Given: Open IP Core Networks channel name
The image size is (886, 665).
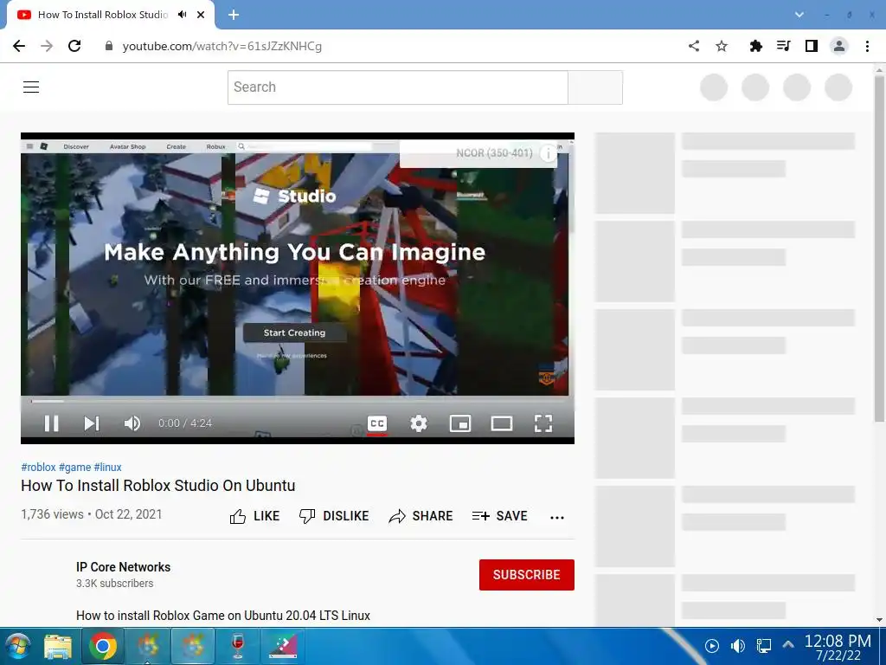Looking at the screenshot, I should coord(123,566).
